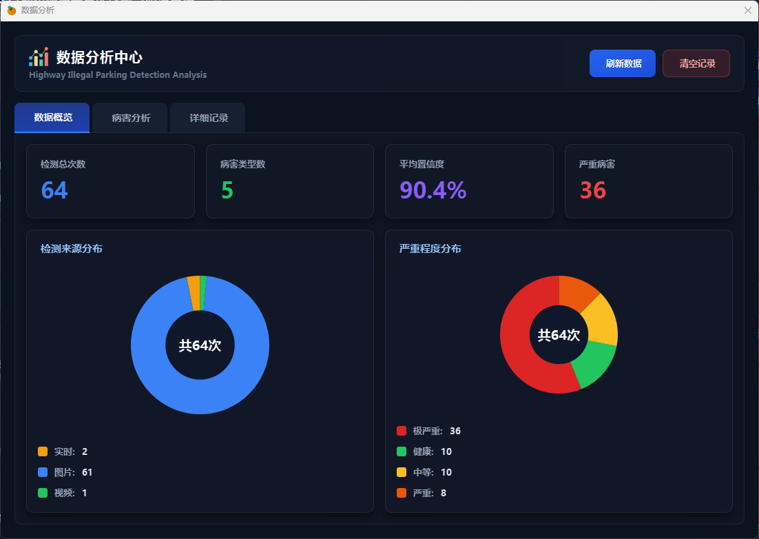Screen dimensions: 759x539
Task: Click the yellow 中等 legend swatch
Action: pos(402,472)
